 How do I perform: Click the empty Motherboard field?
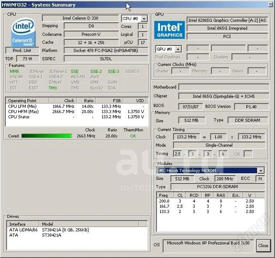(224, 87)
